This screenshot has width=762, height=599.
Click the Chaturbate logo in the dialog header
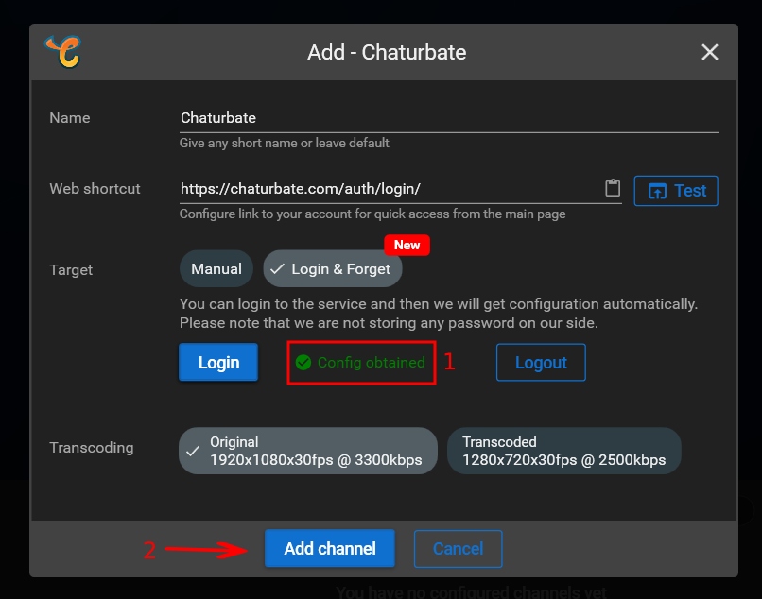pos(62,52)
